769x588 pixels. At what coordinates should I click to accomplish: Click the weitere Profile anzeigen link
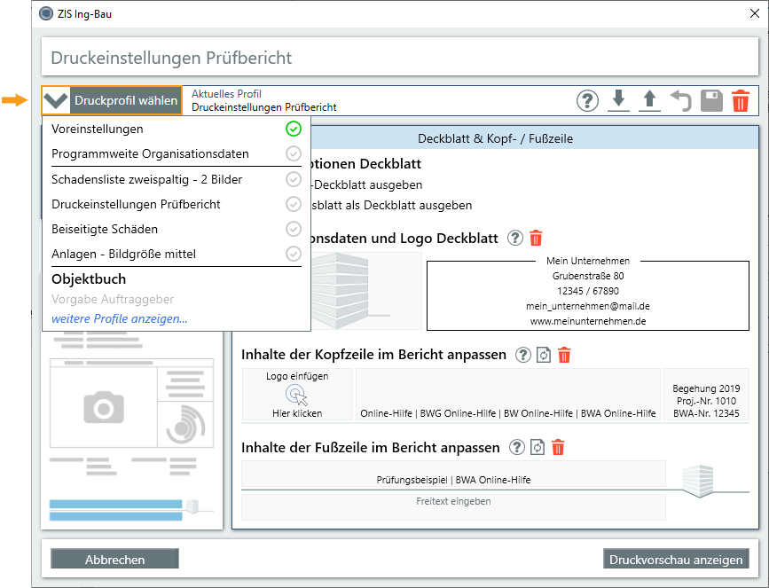click(x=120, y=318)
